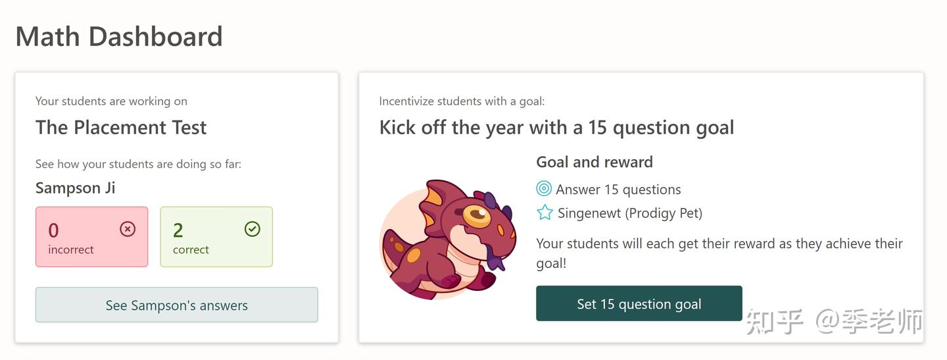Click the checkmark circle icon in correct box
The height and width of the screenshot is (360, 947).
(253, 229)
